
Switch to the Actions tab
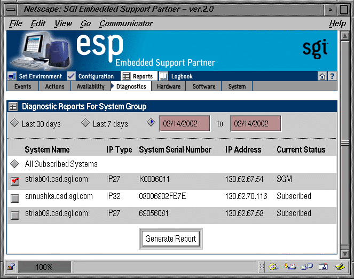(x=54, y=86)
